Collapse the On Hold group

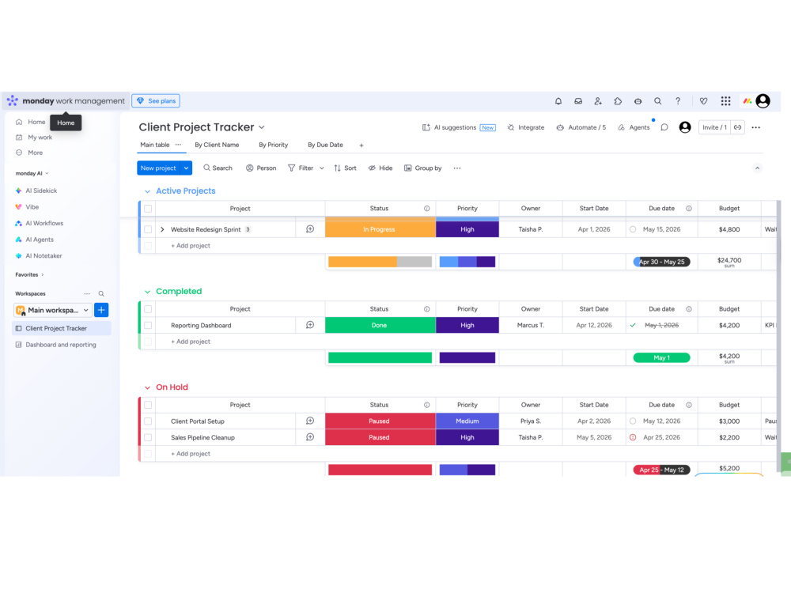147,387
